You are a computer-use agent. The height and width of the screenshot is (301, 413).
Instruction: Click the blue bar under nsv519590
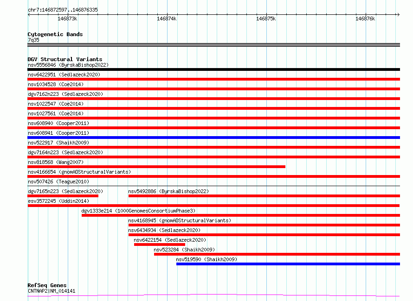coord(288,264)
